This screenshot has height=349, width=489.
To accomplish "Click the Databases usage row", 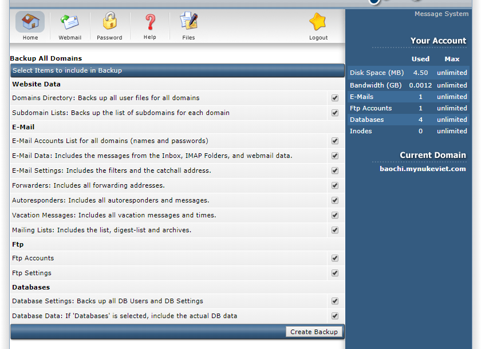I will pos(408,120).
